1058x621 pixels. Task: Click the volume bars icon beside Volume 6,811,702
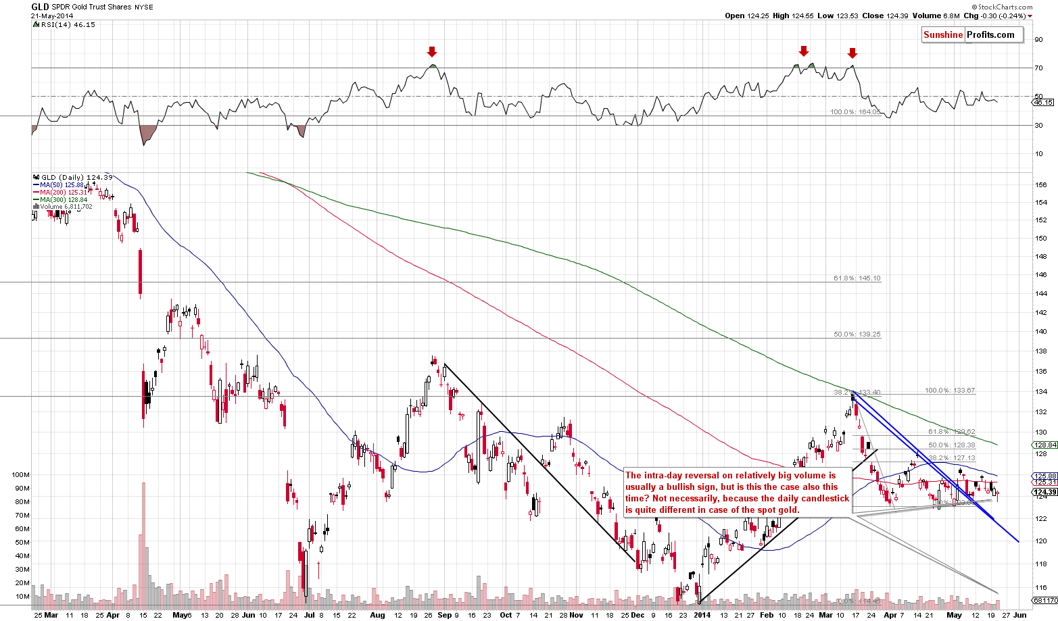click(x=36, y=207)
